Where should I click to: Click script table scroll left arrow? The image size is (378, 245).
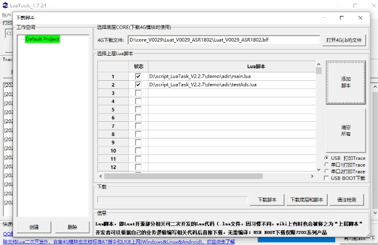[x=100, y=176]
